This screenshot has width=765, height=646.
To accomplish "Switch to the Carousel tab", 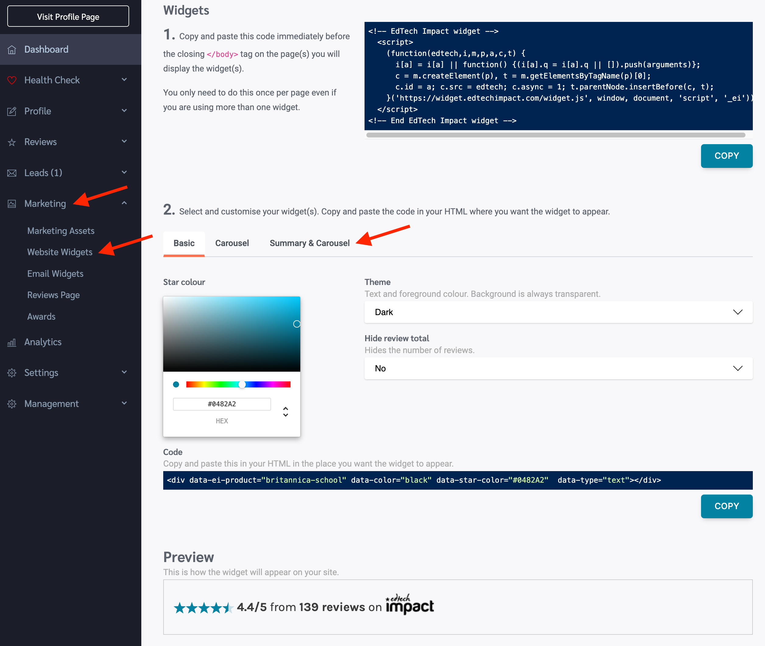I will 232,243.
